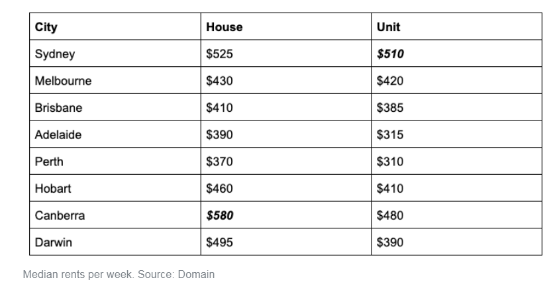Select Melbourne house rent $430
The image size is (555, 284).
point(219,81)
